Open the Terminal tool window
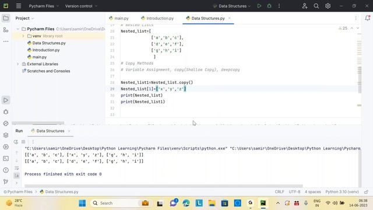 click(x=6, y=158)
